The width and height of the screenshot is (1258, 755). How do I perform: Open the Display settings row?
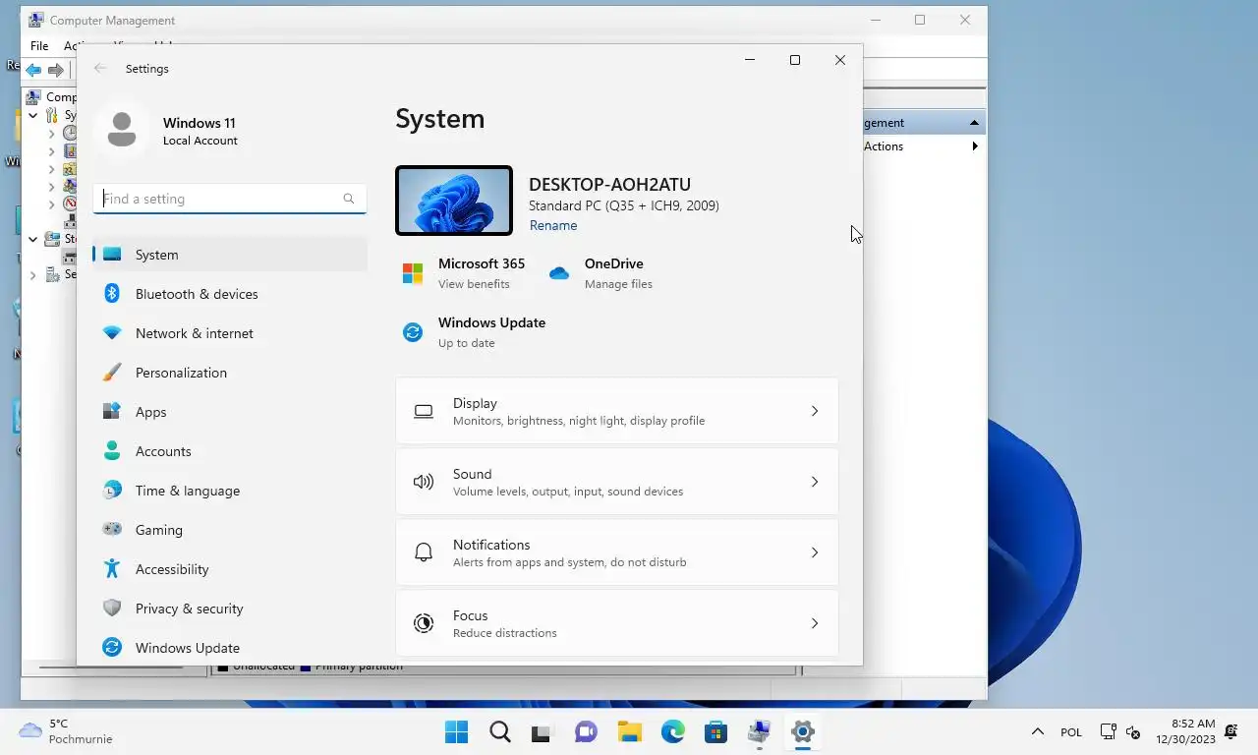[617, 411]
